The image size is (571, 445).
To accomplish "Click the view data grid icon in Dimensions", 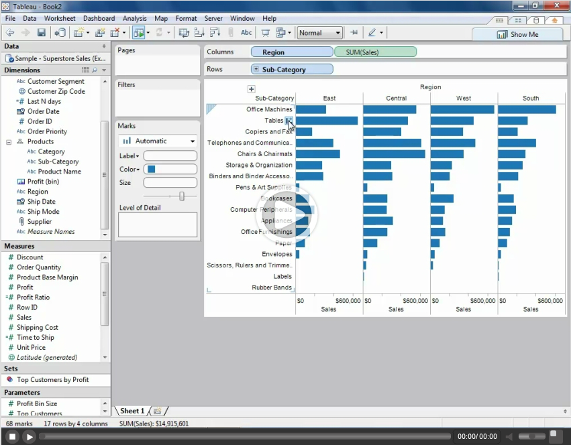I will [85, 70].
